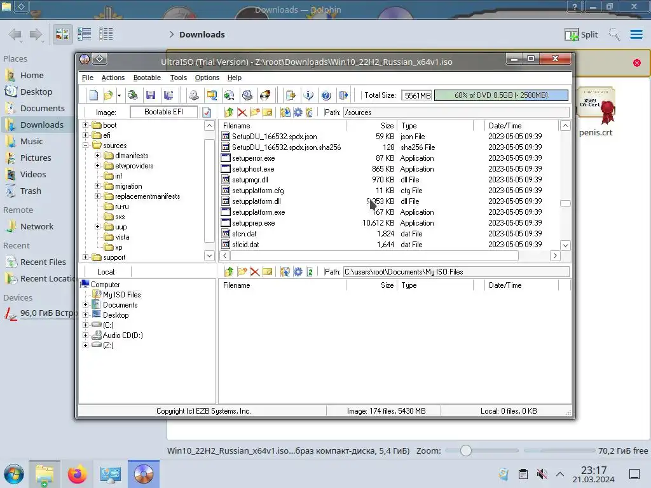The height and width of the screenshot is (488, 651).
Task: Collapse the sources folder node
Action: (86, 146)
